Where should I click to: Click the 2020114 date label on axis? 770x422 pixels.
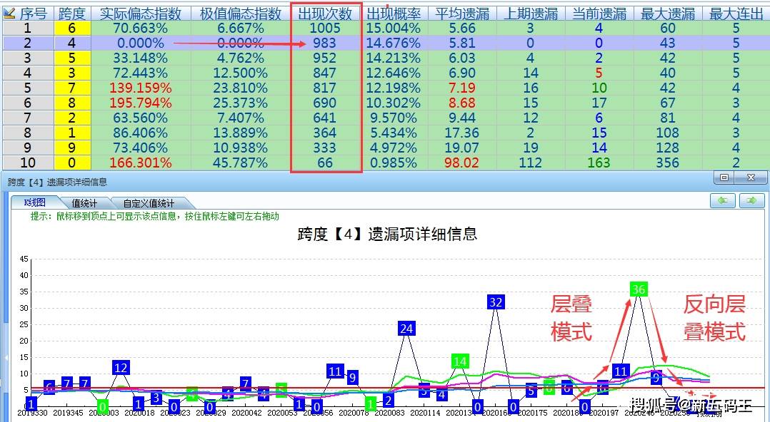424,413
